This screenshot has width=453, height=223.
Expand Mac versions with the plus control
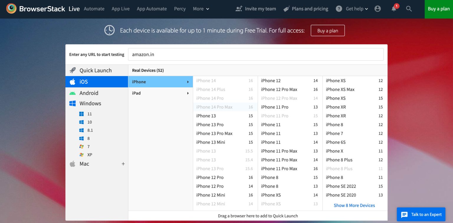pyautogui.click(x=123, y=163)
